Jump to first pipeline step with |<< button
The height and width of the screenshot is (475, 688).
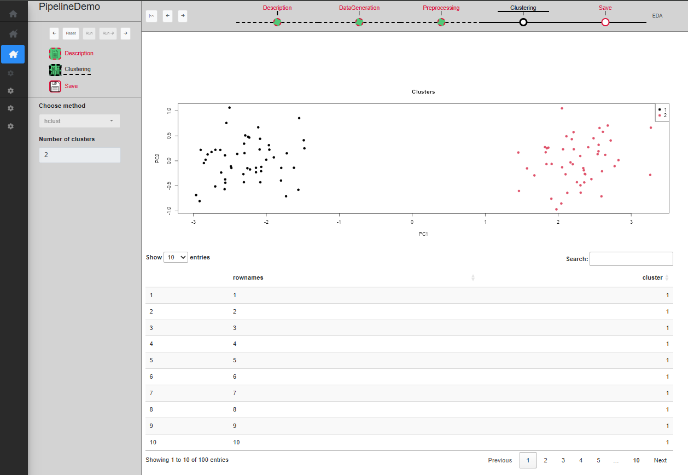coord(151,16)
